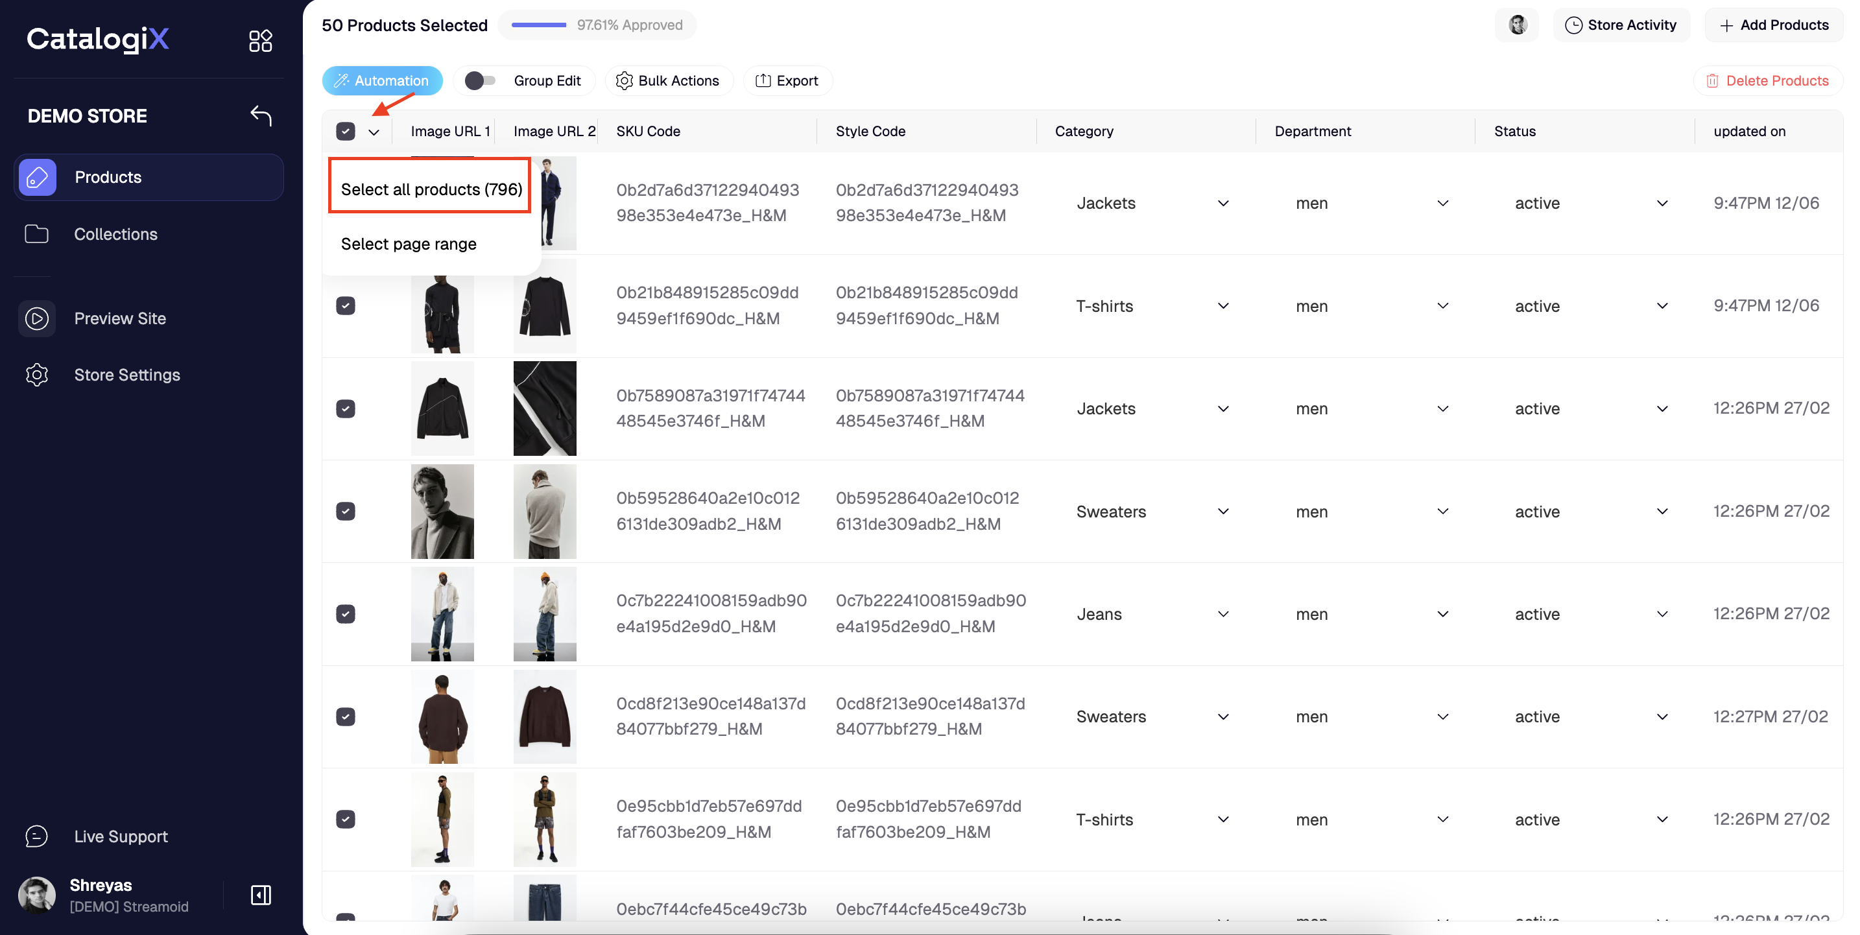Choose Select page range option
Viewport: 1860px width, 935px height.
[x=408, y=244]
